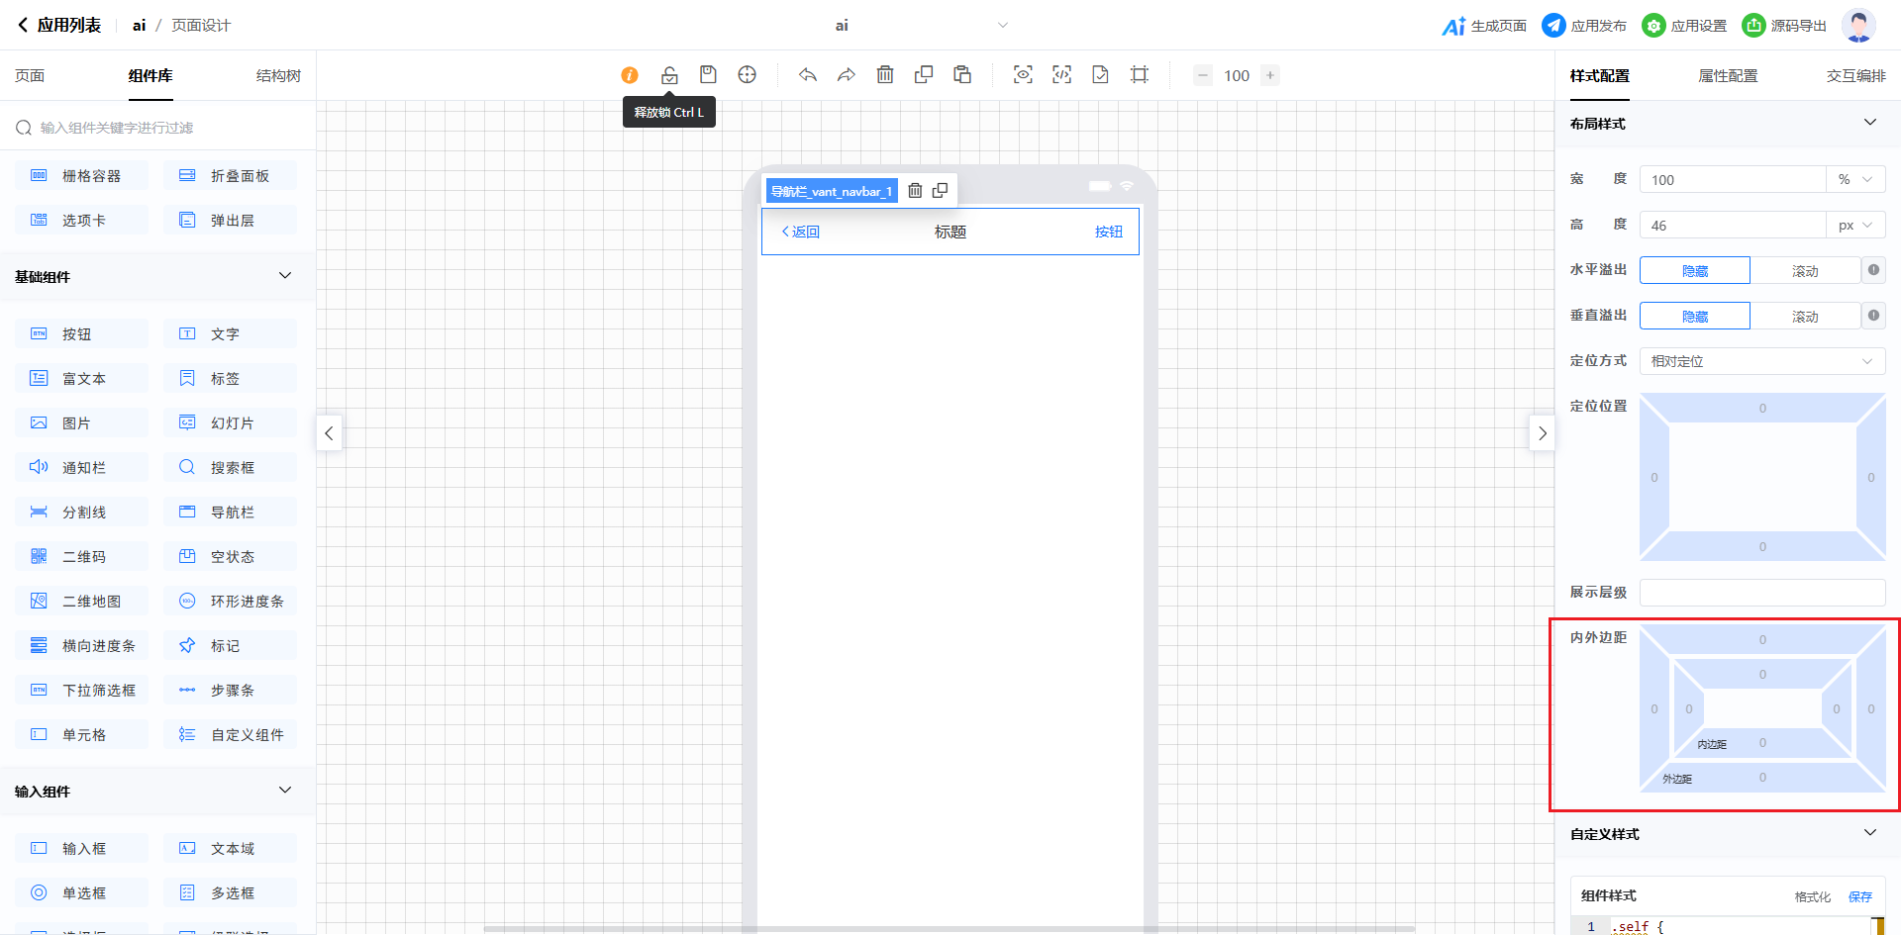This screenshot has height=935, width=1901.
Task: Click the redo arrow icon
Action: pyautogui.click(x=847, y=75)
